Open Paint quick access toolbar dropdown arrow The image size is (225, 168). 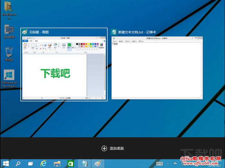click(34, 38)
